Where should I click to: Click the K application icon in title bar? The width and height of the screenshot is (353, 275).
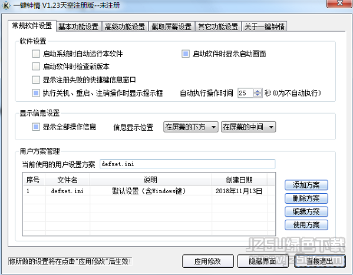[x=6, y=5]
